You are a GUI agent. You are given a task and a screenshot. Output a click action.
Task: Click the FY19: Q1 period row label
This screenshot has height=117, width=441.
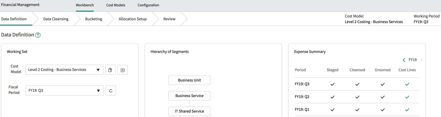click(x=302, y=110)
